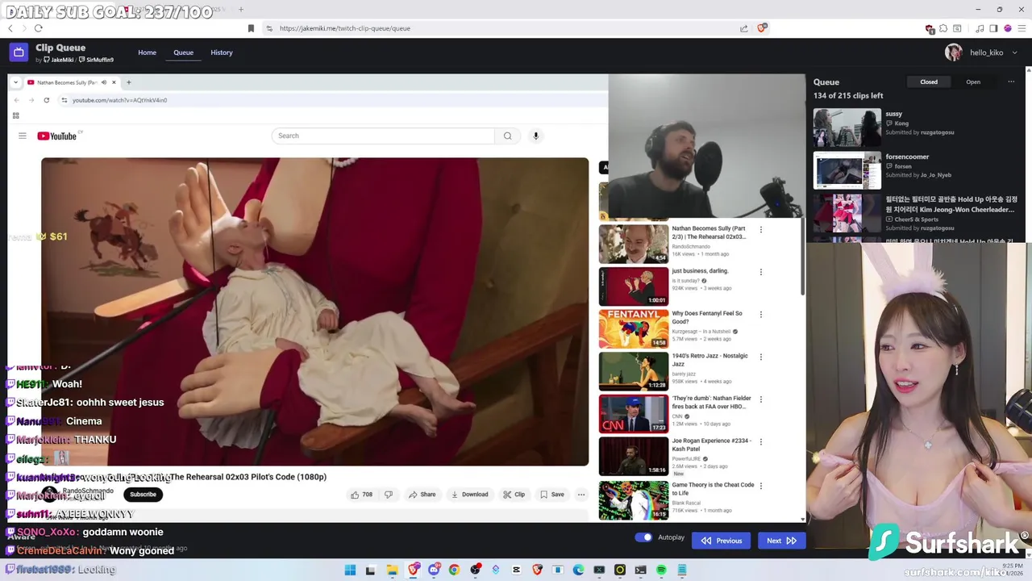This screenshot has height=581, width=1032.
Task: Open options for 'Game Theory is the Cheat Code'
Action: [x=760, y=486]
